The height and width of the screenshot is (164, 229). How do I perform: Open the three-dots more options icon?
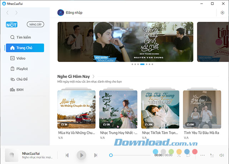pos(203,155)
